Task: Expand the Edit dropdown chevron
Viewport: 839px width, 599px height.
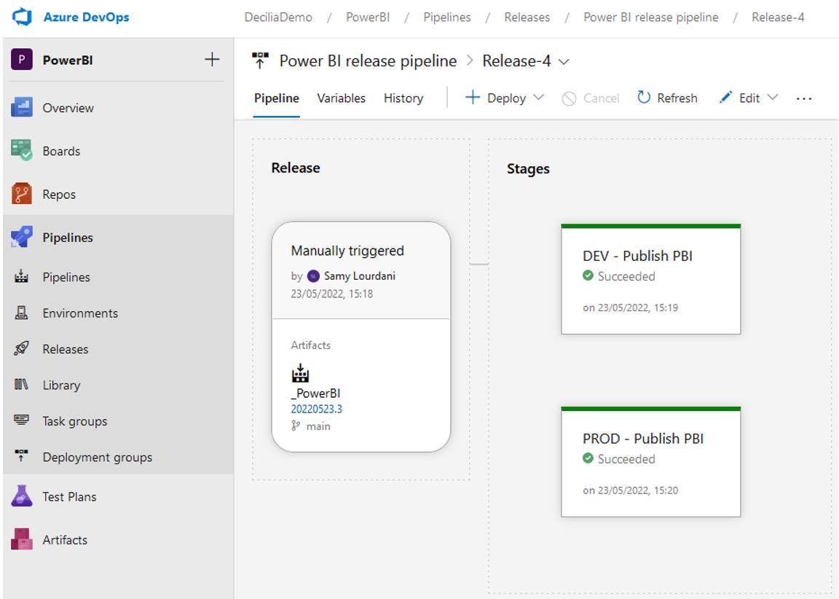Action: pos(772,98)
